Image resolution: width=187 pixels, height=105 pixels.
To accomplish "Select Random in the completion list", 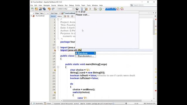I will pyautogui.click(x=85, y=53).
